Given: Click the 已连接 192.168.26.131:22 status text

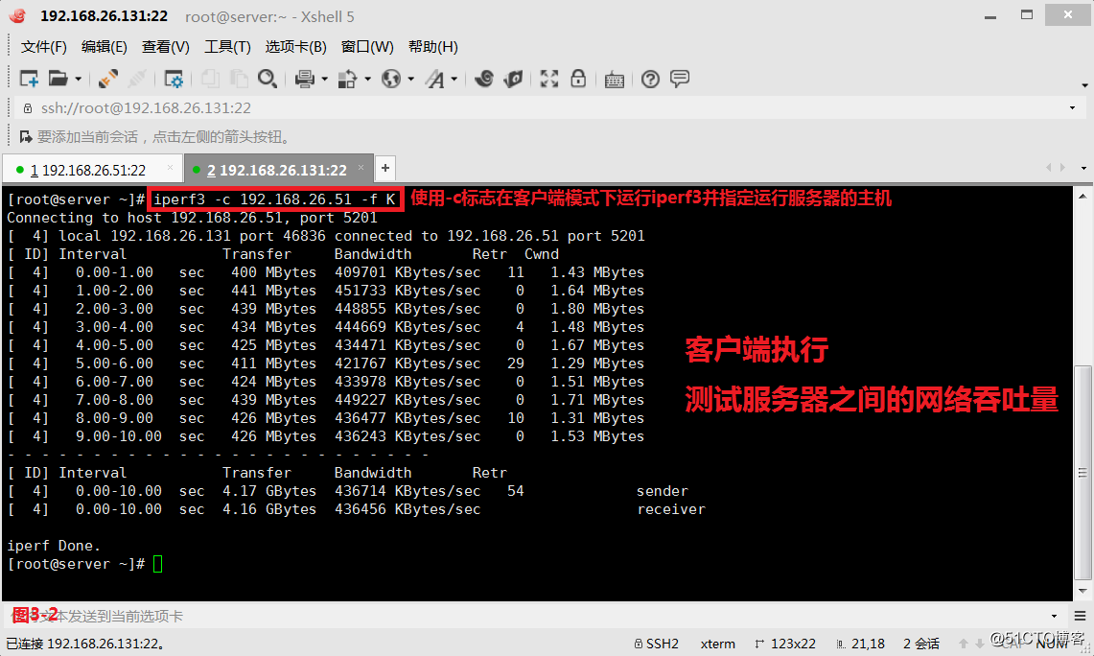Looking at the screenshot, I should tap(85, 644).
